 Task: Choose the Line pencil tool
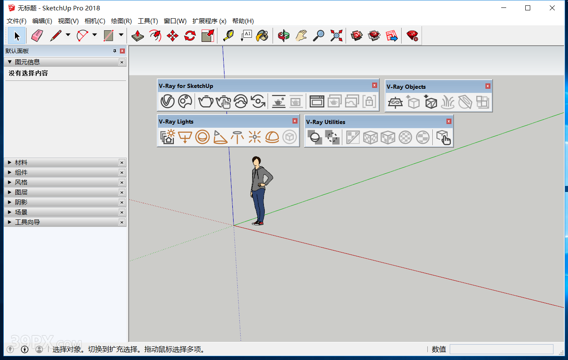pyautogui.click(x=56, y=36)
